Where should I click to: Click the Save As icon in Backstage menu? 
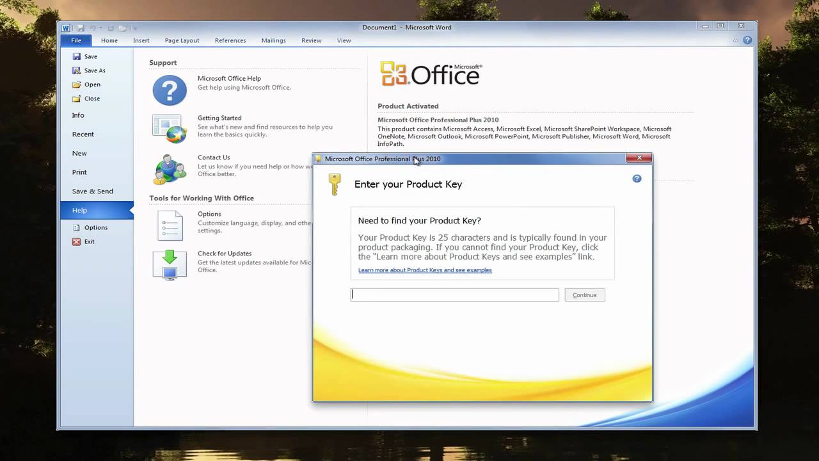pyautogui.click(x=77, y=70)
